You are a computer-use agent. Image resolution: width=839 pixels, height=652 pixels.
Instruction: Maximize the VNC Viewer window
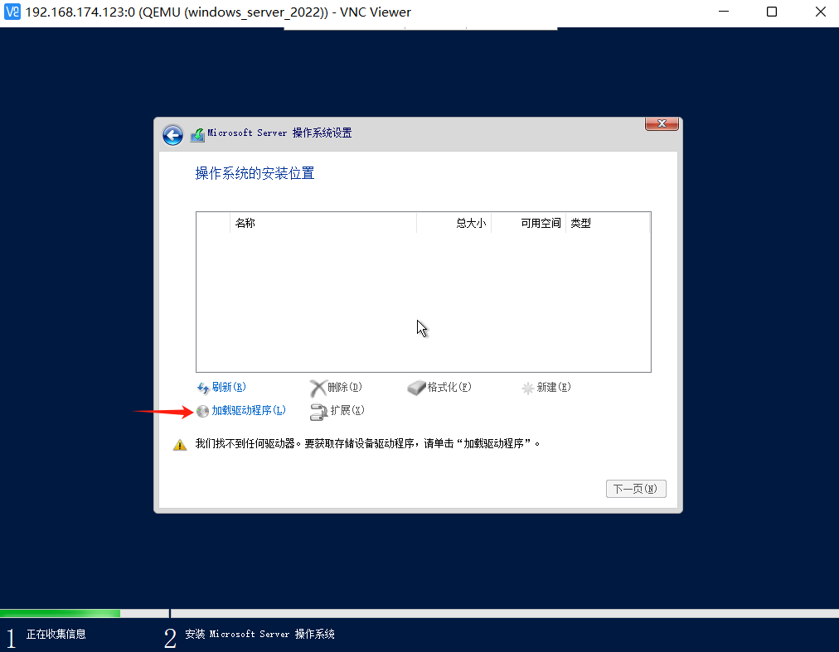pos(772,12)
